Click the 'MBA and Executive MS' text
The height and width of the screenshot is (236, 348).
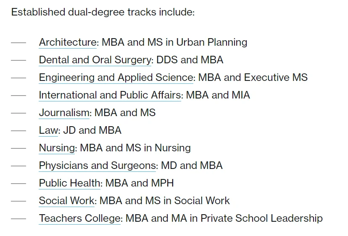253,78
